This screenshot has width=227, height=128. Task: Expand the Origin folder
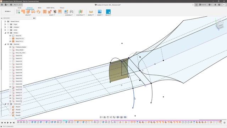5,24
